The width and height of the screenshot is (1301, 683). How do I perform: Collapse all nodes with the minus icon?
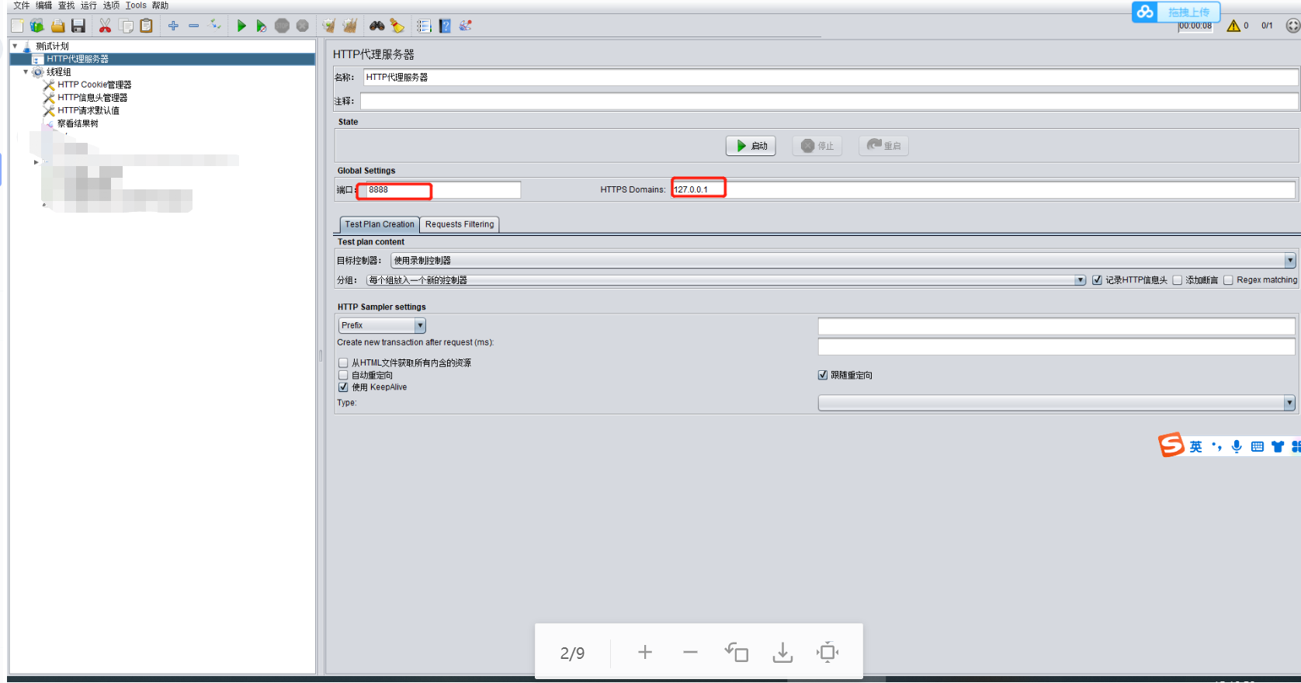(194, 26)
